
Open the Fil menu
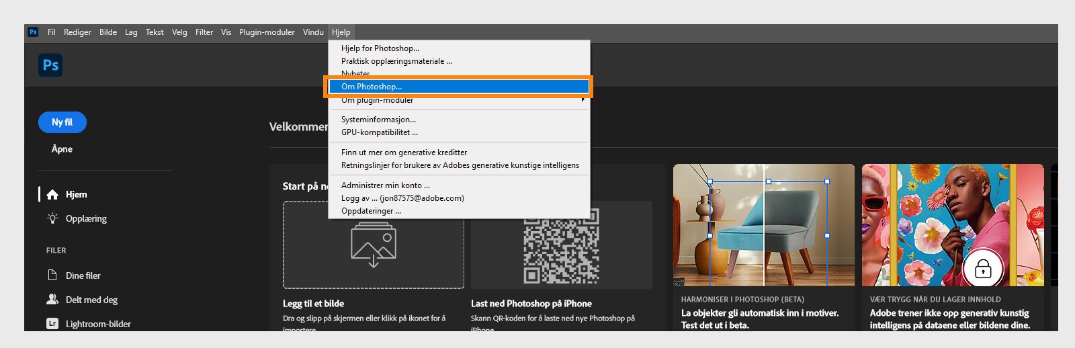click(51, 32)
